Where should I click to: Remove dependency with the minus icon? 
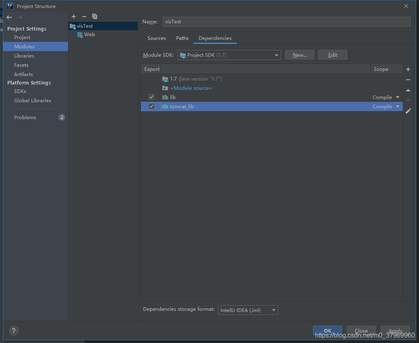click(x=408, y=80)
